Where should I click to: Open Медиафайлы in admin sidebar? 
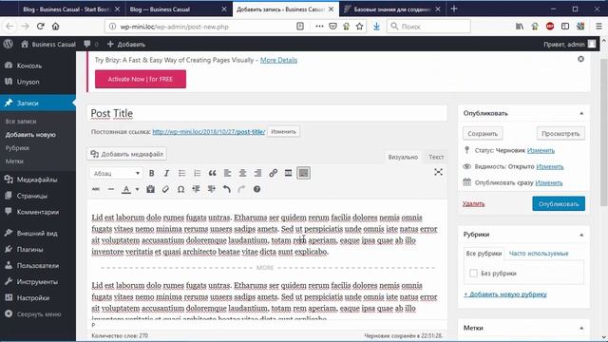[38, 180]
